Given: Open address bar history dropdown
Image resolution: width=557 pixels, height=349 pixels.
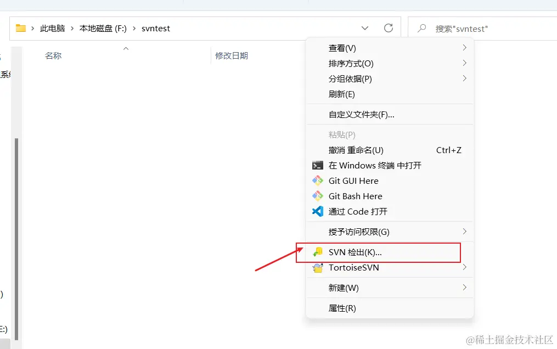Looking at the screenshot, I should [x=365, y=28].
